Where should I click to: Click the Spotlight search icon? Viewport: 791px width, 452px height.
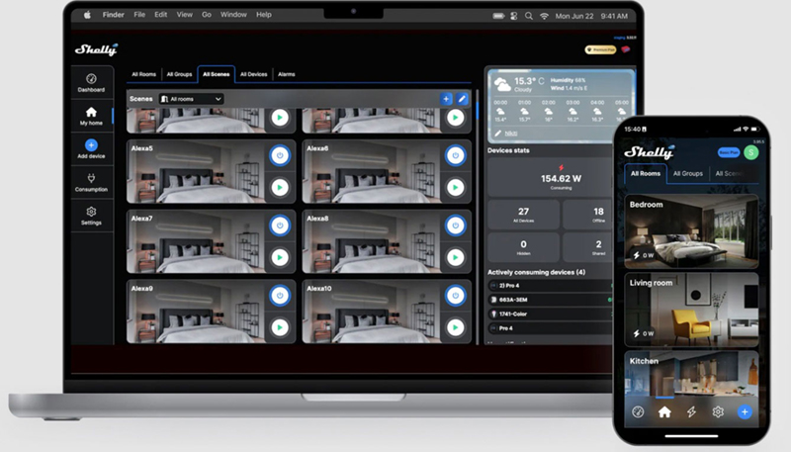pos(529,16)
